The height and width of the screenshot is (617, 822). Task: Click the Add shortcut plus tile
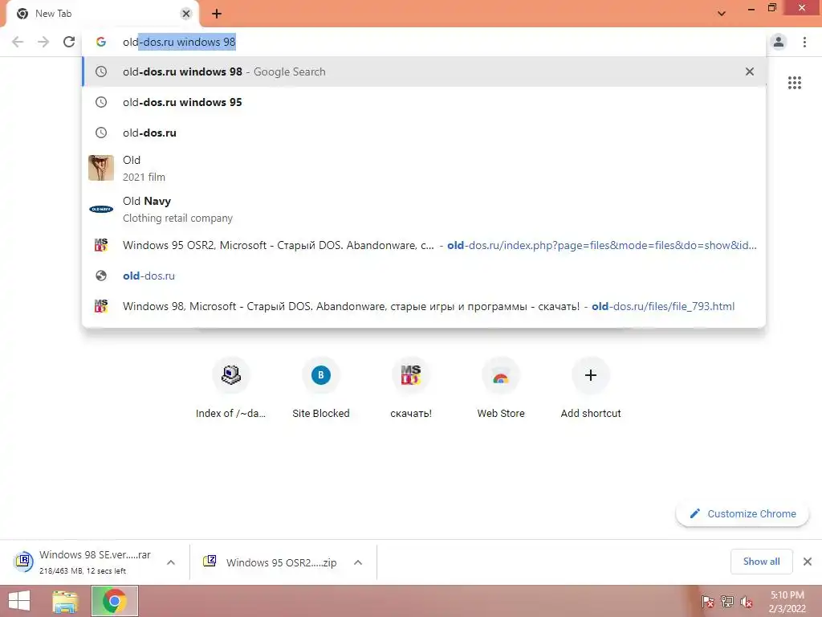[x=591, y=389]
